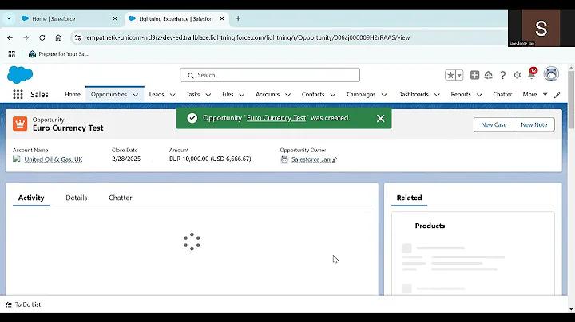The height and width of the screenshot is (322, 575).
Task: Open the Prepare for Your Sal... bookmark
Action: pyautogui.click(x=59, y=54)
